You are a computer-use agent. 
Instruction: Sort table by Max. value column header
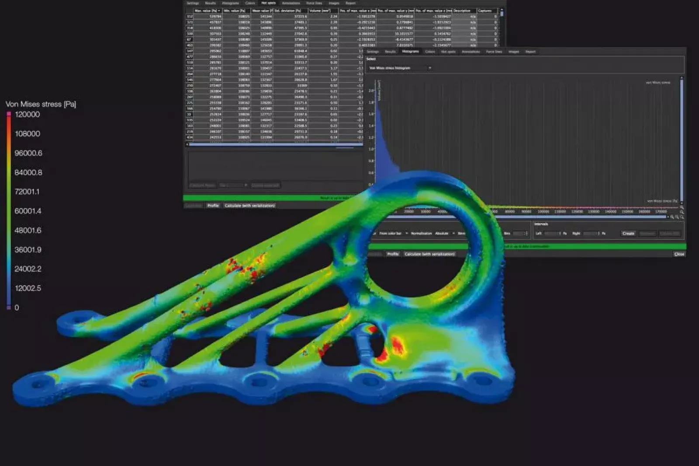click(x=207, y=10)
